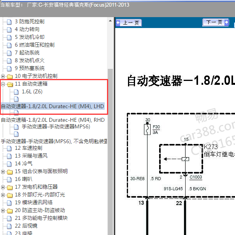The image size is (235, 235).
Task: Open the 8 发动机点火 page
Action: click(30, 61)
